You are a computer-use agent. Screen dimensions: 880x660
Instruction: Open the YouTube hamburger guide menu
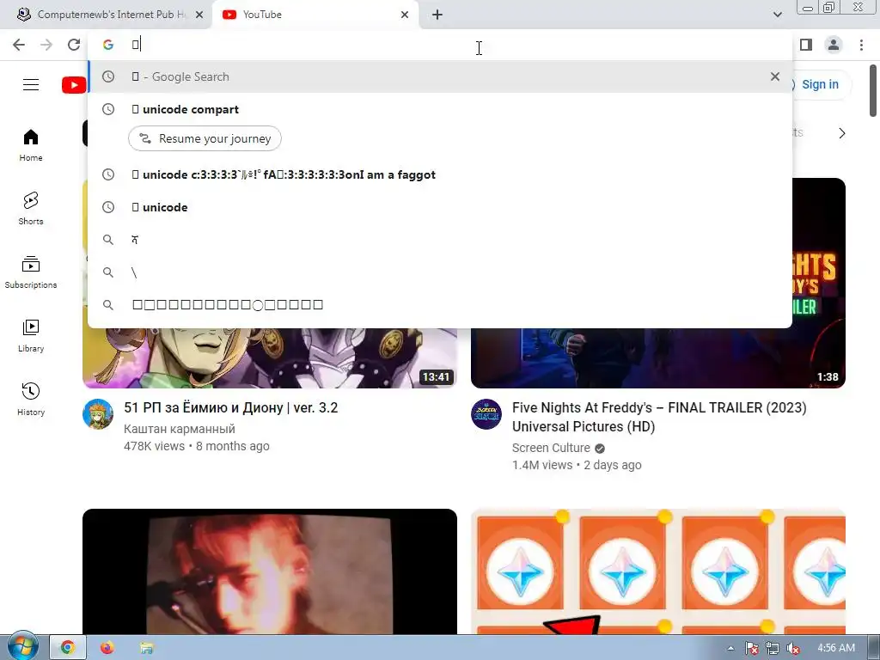tap(31, 85)
